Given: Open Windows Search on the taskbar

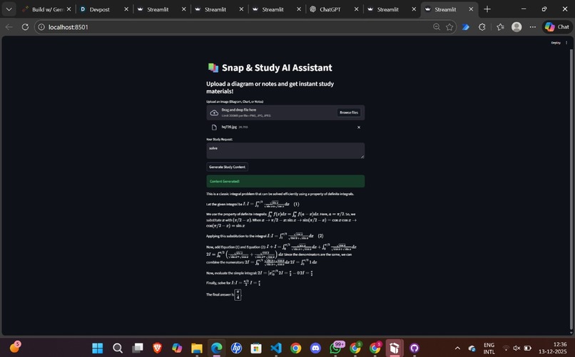Looking at the screenshot, I should [118, 348].
